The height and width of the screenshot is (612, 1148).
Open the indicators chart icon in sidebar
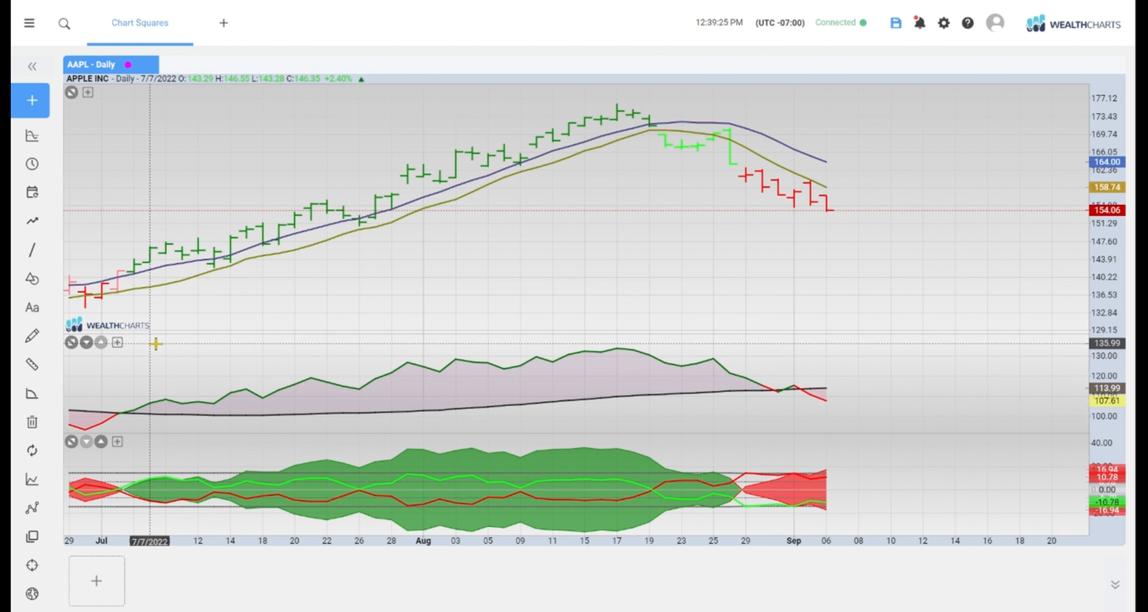coord(32,136)
